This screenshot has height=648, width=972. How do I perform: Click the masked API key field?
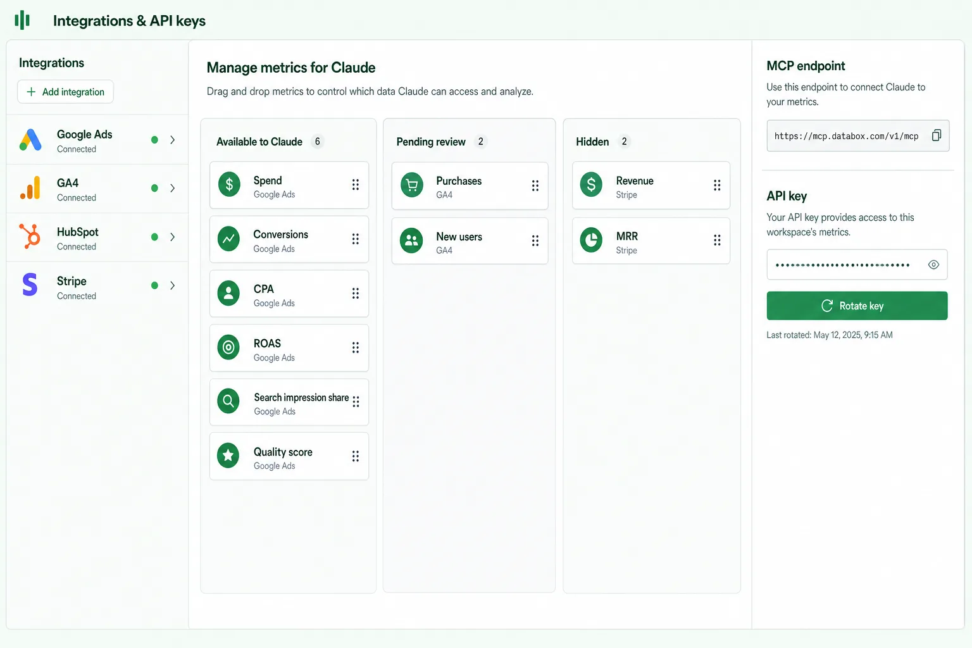click(x=857, y=265)
